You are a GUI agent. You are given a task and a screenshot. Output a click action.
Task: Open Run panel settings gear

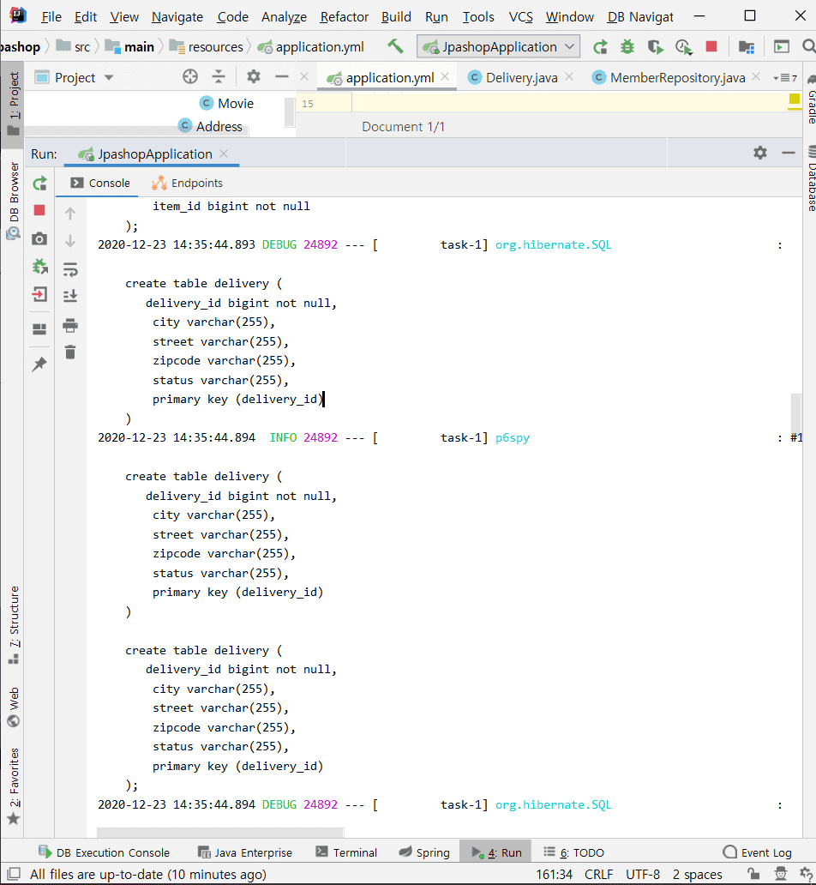click(759, 153)
